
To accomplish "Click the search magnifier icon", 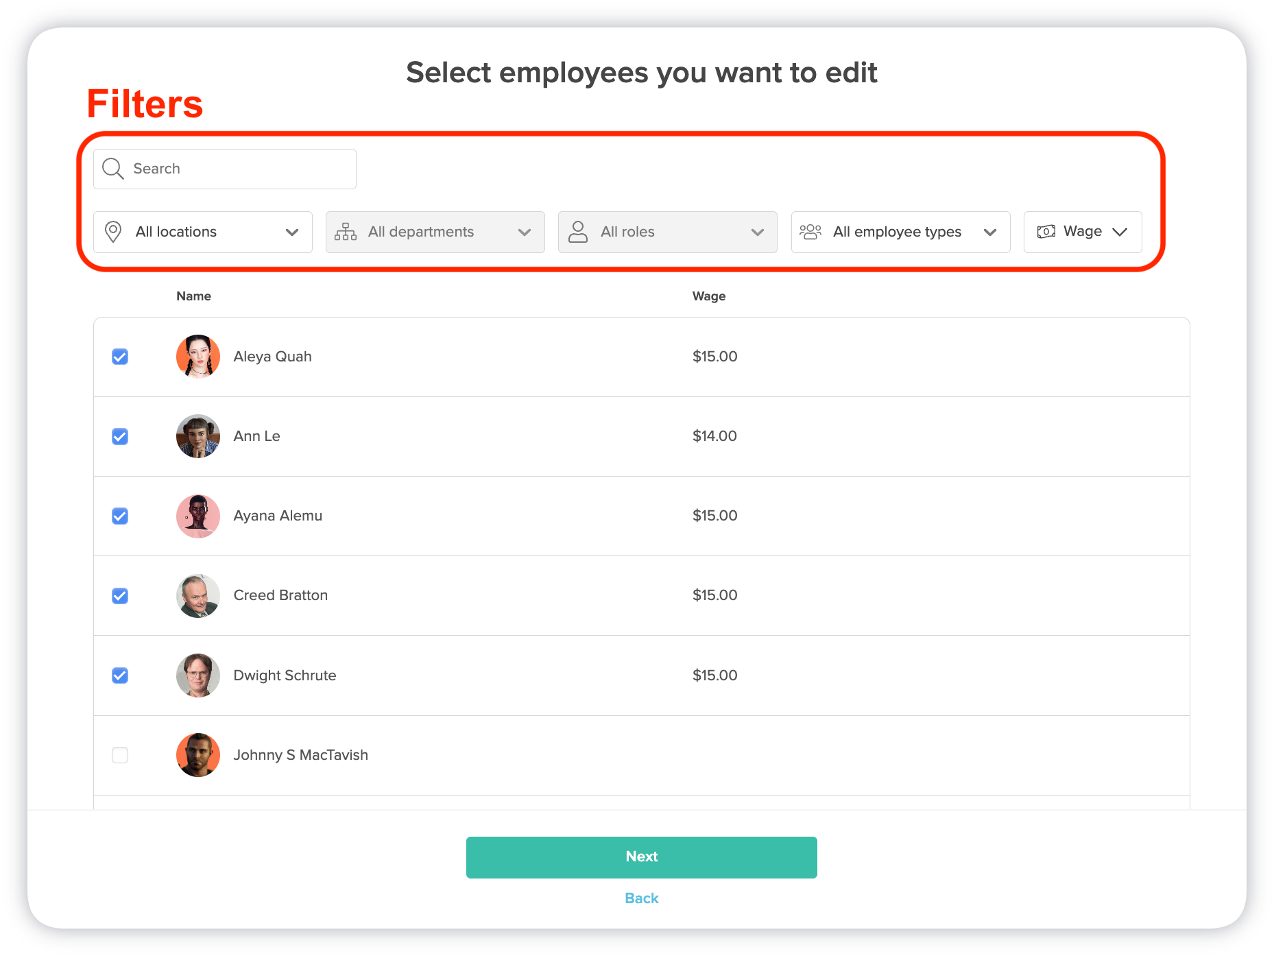I will (x=112, y=168).
